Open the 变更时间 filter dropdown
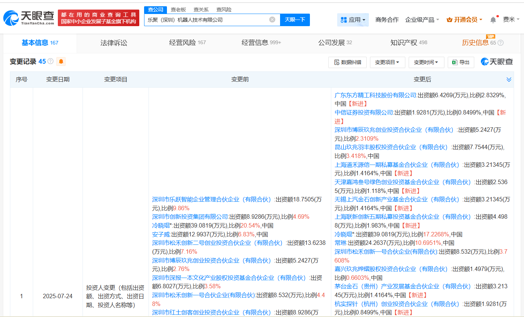This screenshot has height=317, width=524. (426, 62)
